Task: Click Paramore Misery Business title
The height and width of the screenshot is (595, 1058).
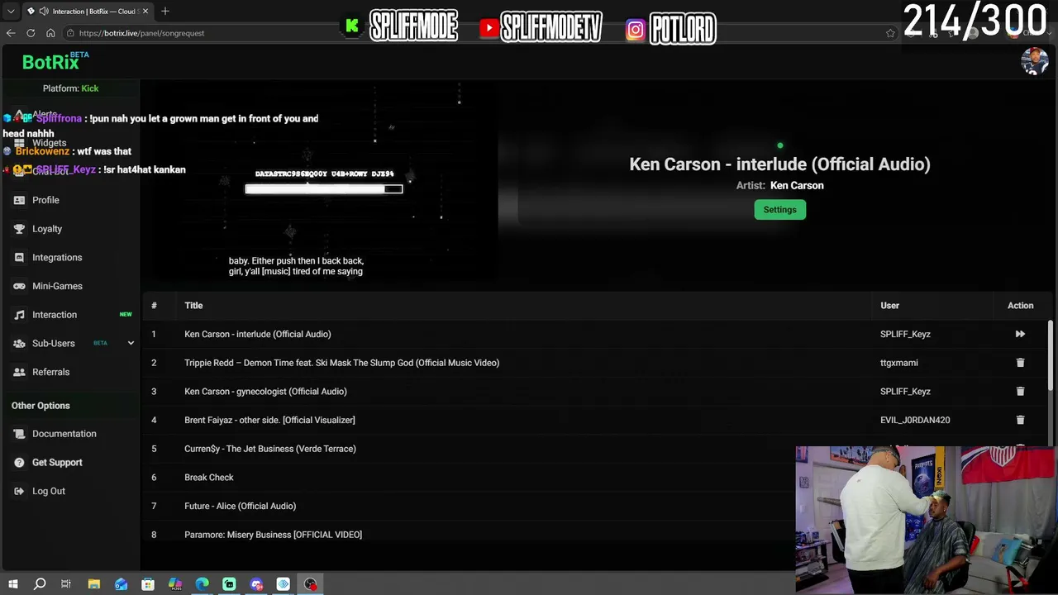Action: (273, 535)
